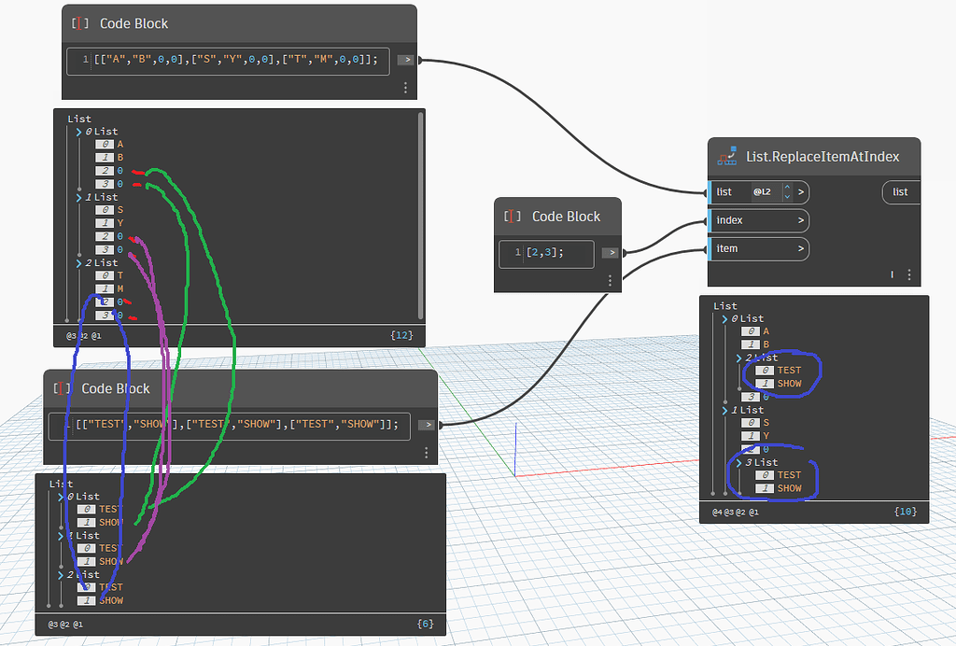Click the up arrow to raise the @L2 list level
Viewport: 956px width, 646px height.
(787, 187)
